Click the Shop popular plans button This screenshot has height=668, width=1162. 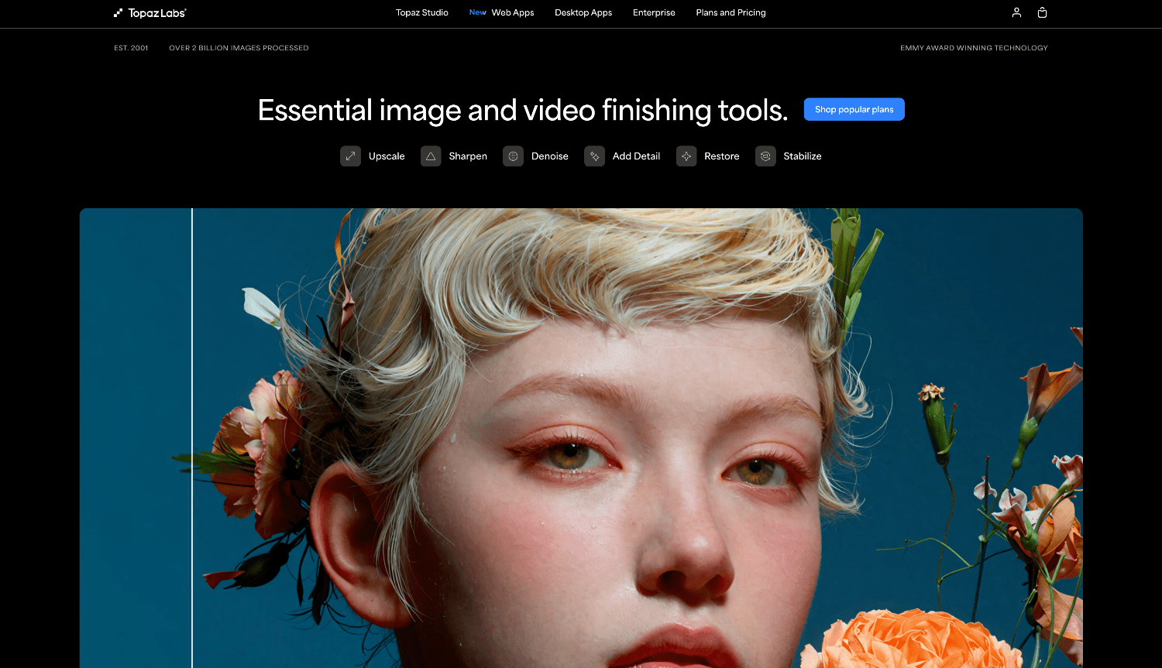point(854,109)
